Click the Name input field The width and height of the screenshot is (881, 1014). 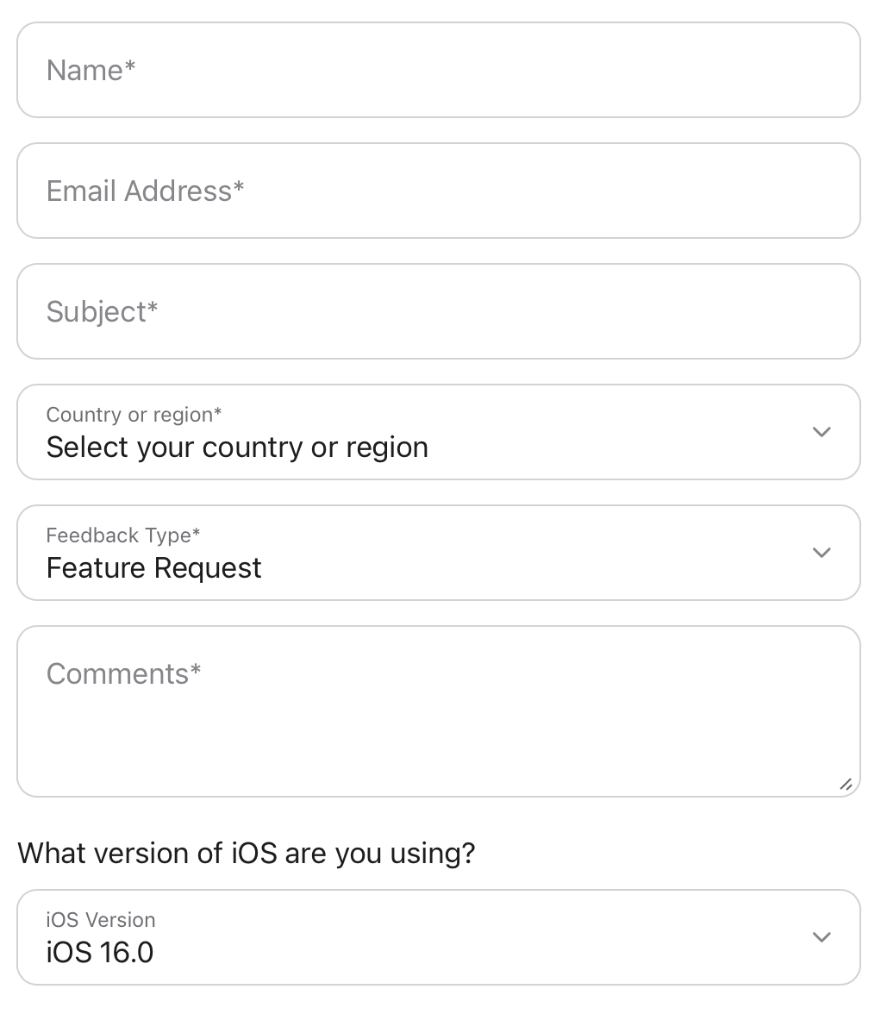click(x=439, y=70)
